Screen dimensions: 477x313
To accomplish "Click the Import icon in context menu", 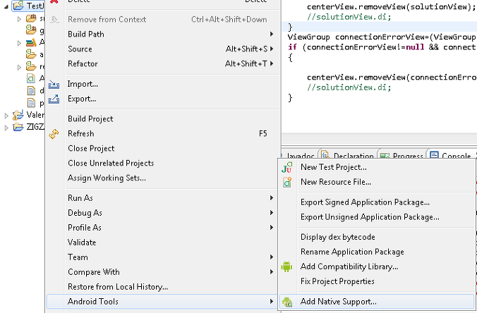I will tap(54, 84).
